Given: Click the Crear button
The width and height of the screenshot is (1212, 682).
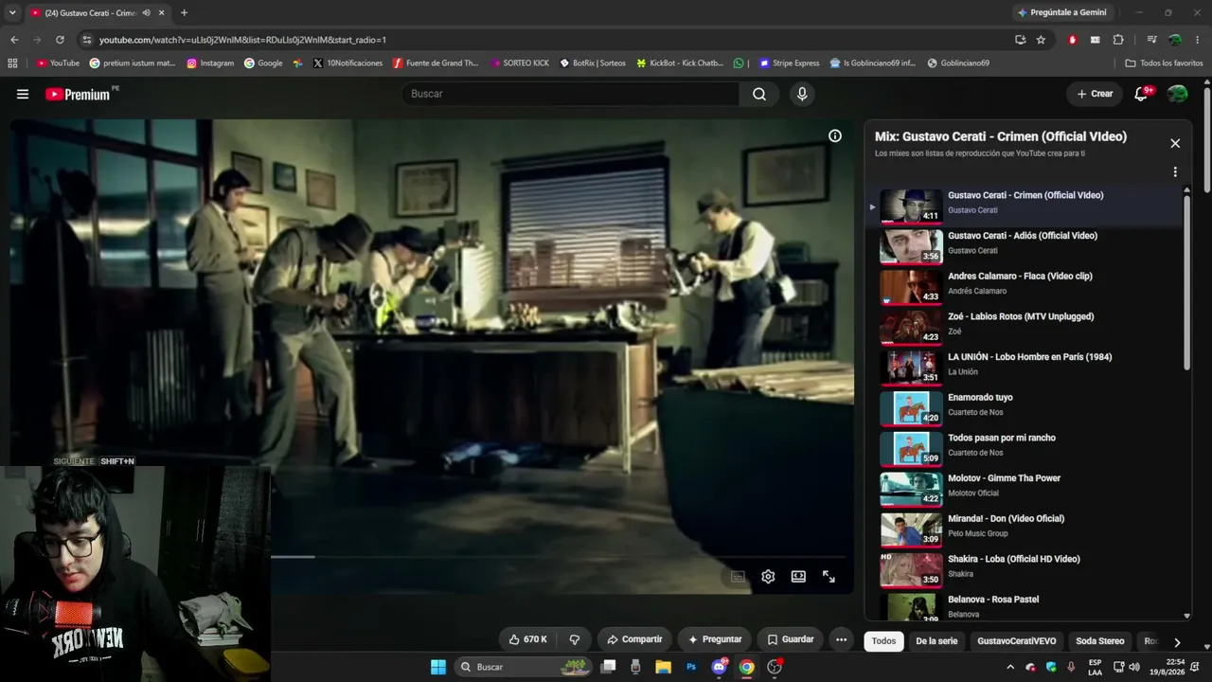Looking at the screenshot, I should [1095, 94].
